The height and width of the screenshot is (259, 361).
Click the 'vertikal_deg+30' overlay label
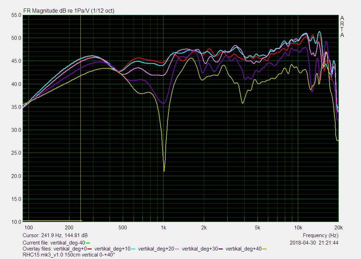(x=200, y=249)
